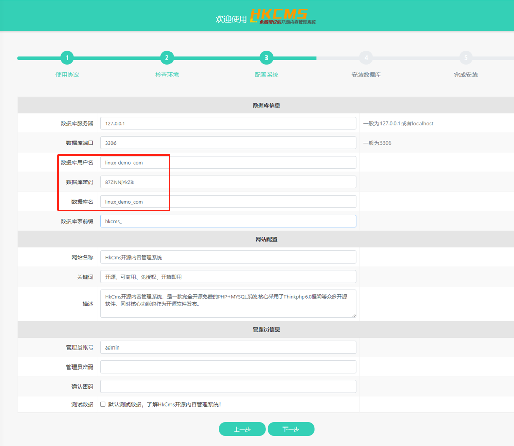The height and width of the screenshot is (446, 514).
Task: Click into the 网站名称 field
Action: [x=228, y=257]
